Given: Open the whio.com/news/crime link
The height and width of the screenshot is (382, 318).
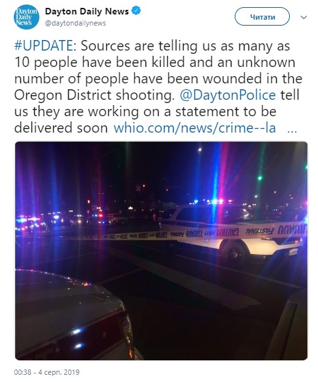Looking at the screenshot, I should (195, 128).
